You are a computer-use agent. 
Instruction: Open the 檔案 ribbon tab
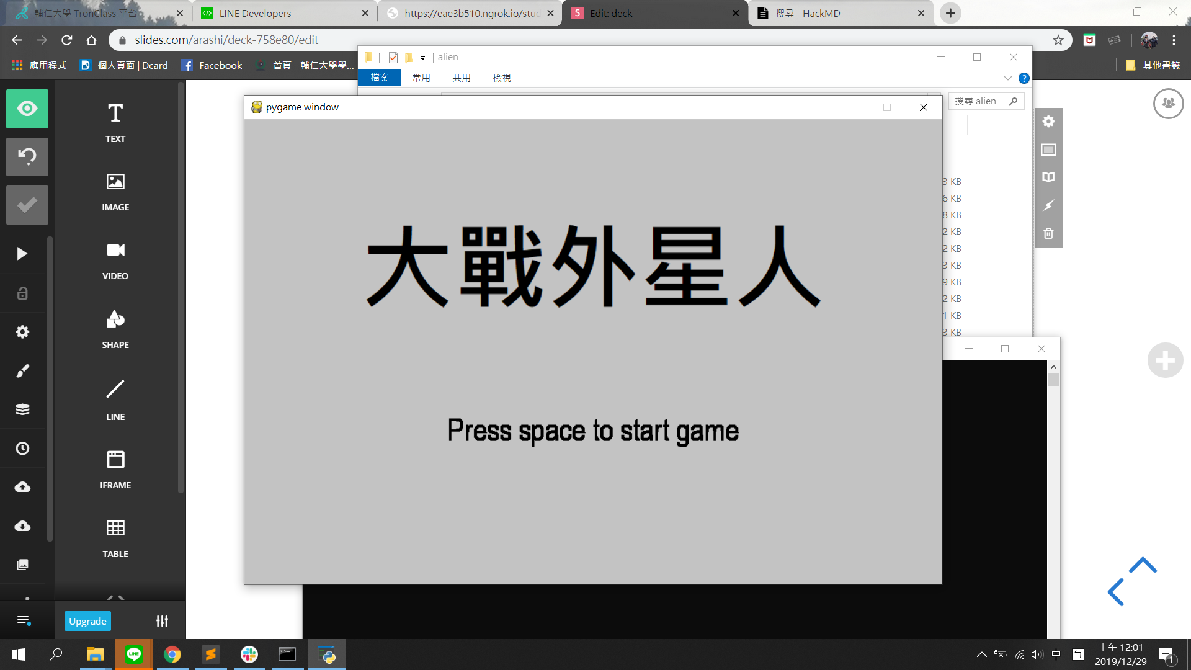point(380,78)
